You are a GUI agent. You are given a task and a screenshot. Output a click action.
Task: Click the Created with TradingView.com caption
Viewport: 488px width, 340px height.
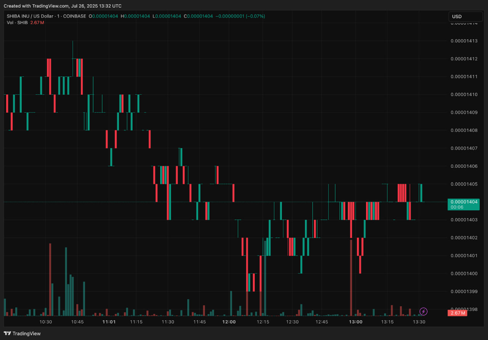tap(63, 6)
